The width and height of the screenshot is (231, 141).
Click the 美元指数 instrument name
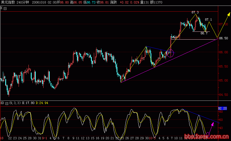point(8,2)
